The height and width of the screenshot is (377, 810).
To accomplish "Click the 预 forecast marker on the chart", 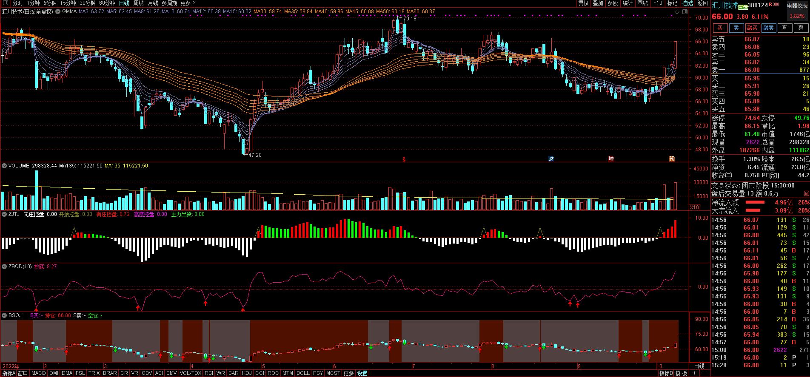I will [x=672, y=159].
